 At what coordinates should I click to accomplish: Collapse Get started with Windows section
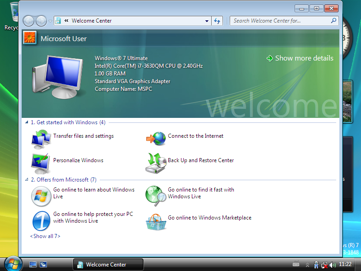pos(27,122)
